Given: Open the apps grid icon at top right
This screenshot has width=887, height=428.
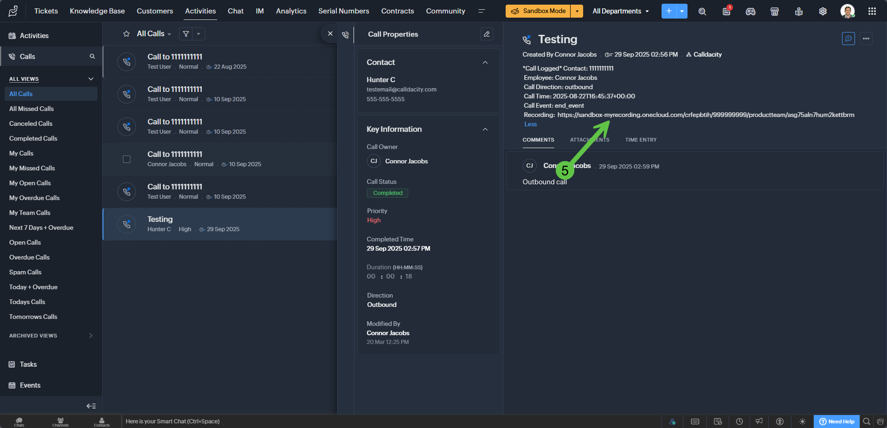Looking at the screenshot, I should (872, 11).
